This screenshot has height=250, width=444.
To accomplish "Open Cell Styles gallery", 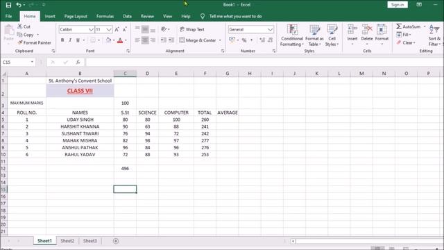I will (x=332, y=35).
